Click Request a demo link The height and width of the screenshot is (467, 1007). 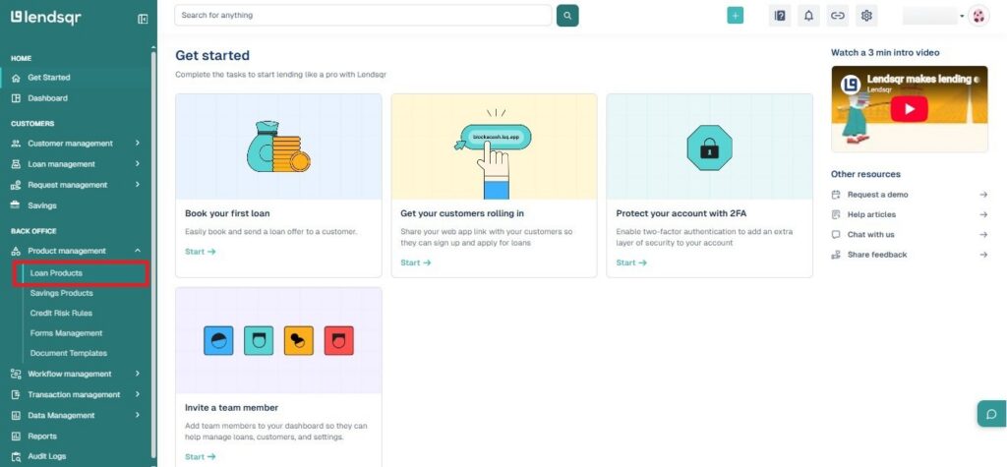(877, 195)
